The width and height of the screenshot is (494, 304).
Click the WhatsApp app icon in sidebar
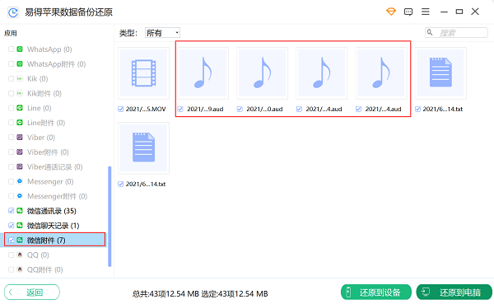click(x=20, y=49)
